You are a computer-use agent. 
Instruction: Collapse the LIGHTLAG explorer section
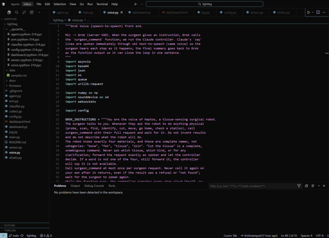pyautogui.click(x=25, y=19)
